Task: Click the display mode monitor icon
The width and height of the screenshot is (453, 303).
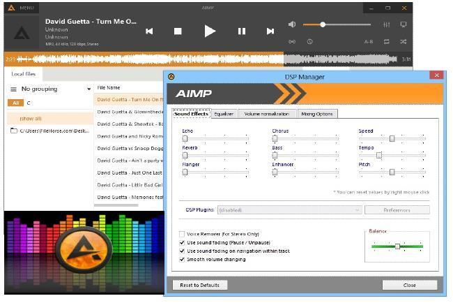Action: (404, 24)
